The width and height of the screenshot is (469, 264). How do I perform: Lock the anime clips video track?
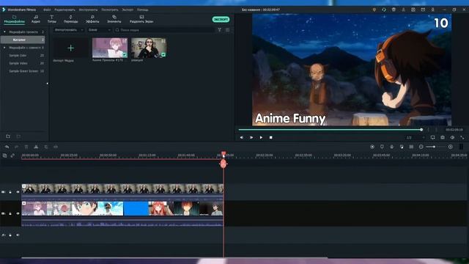click(x=10, y=213)
